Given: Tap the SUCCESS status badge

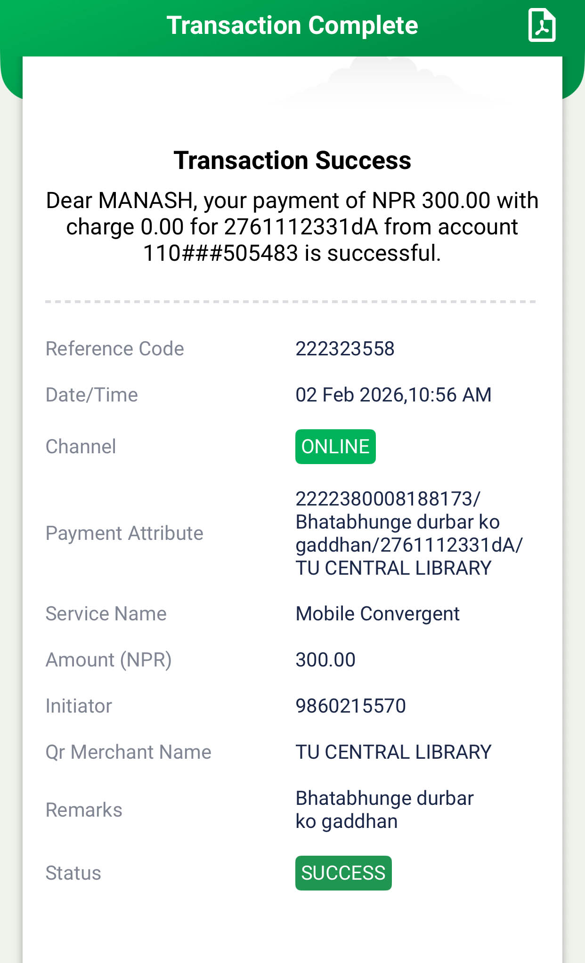Looking at the screenshot, I should coord(343,873).
